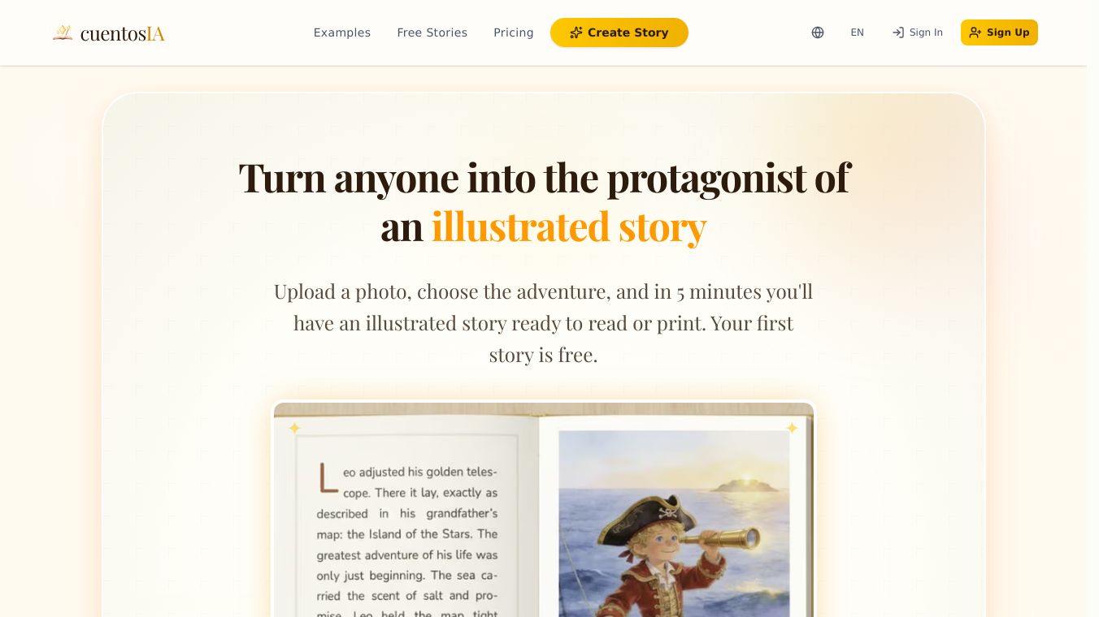The height and width of the screenshot is (617, 1099).
Task: Click the large drop cap letter L
Action: [328, 477]
